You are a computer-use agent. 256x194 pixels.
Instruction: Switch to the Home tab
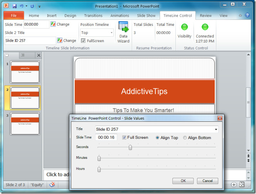point(34,15)
